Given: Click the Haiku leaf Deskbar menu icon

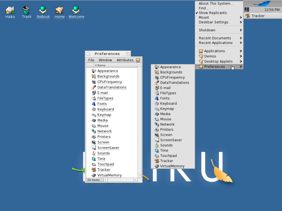Looking at the screenshot, I should [x=263, y=4].
